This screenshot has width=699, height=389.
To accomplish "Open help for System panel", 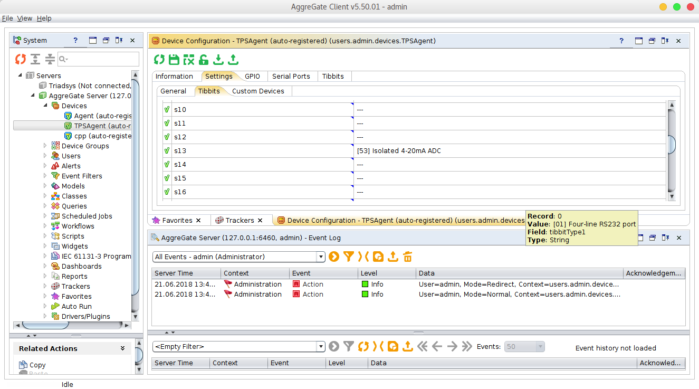I will 75,40.
